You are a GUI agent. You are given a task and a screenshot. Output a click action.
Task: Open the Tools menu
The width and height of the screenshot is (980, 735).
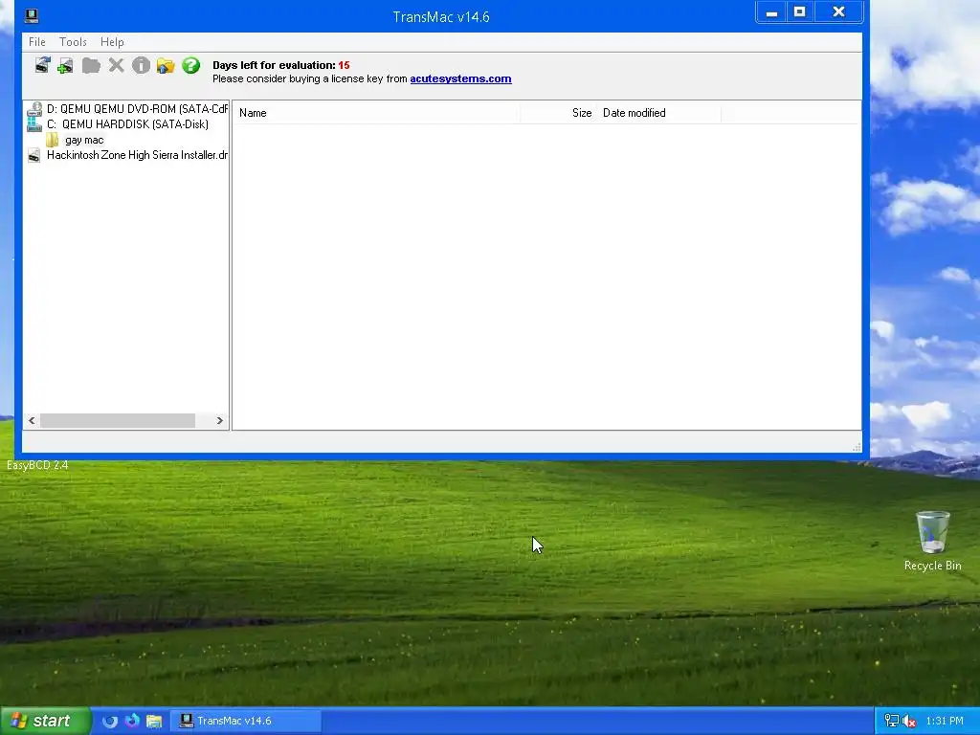73,42
